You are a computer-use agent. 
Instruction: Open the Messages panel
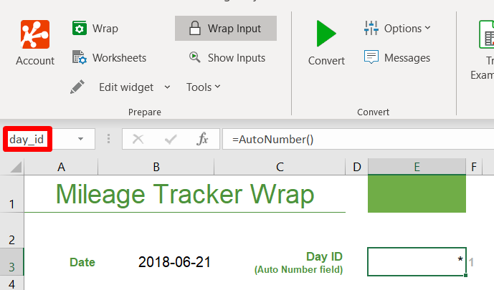click(x=397, y=57)
